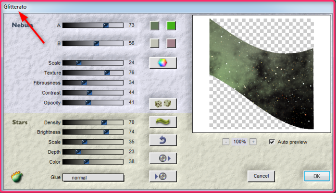Click the green wave shape button
This screenshot has width=336, height=193.
click(x=163, y=122)
